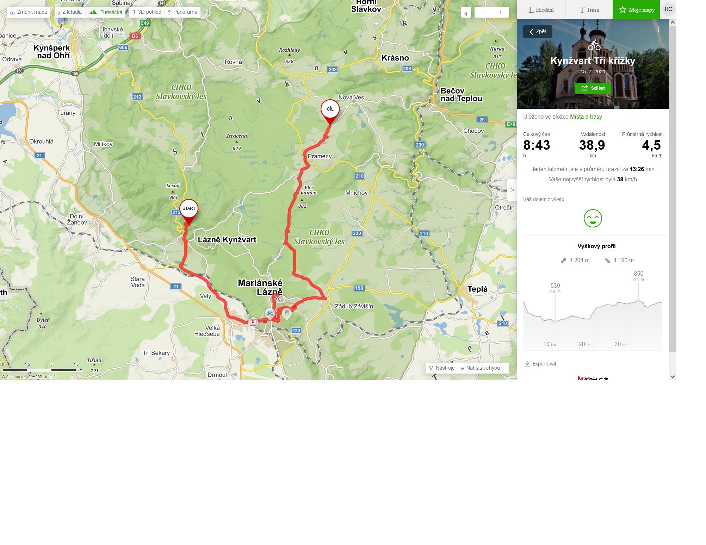Open the three-dot options menu
The width and height of the screenshot is (706, 545).
(x=658, y=30)
